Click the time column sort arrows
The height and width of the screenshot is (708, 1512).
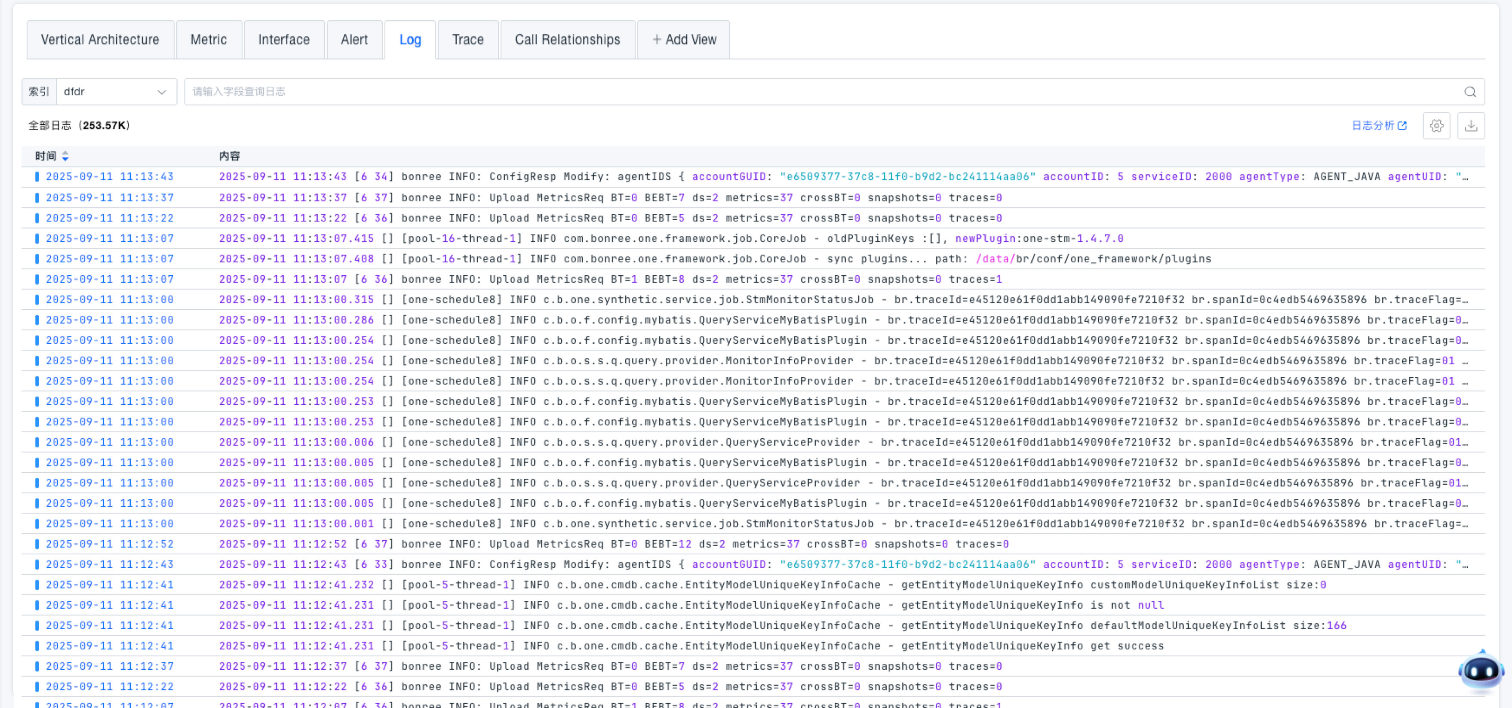pyautogui.click(x=65, y=156)
